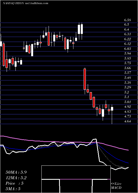The width and height of the screenshot is (138, 193).
Task: Click the 6.5 price axis label
Action: click(127, 25)
